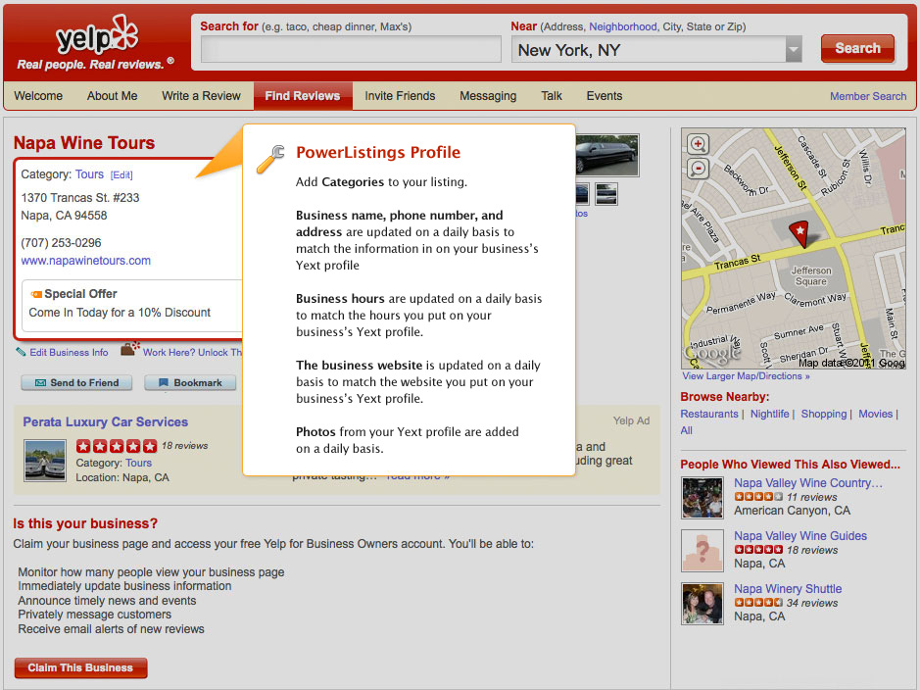The image size is (920, 690).
Task: Open the Welcome tab
Action: 38,96
